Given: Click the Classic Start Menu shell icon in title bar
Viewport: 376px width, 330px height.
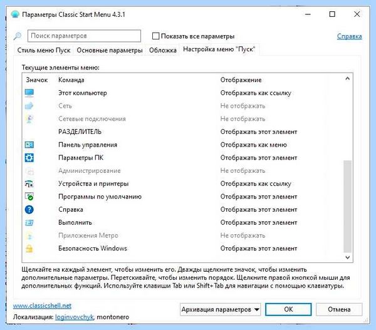Looking at the screenshot, I should pyautogui.click(x=15, y=14).
